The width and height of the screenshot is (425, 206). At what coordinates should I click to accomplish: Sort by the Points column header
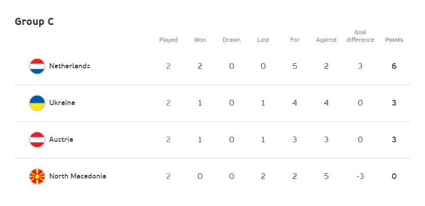pos(394,40)
